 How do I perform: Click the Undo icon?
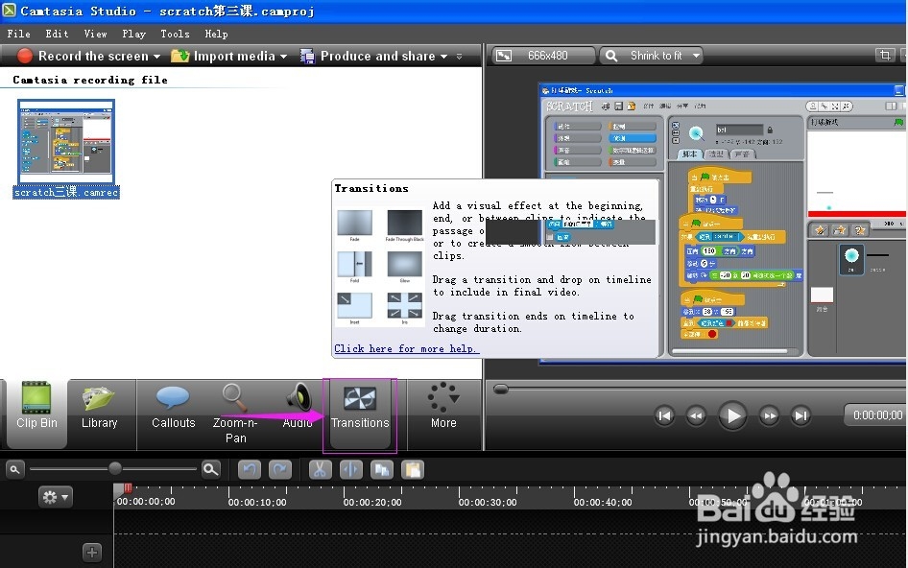click(250, 469)
